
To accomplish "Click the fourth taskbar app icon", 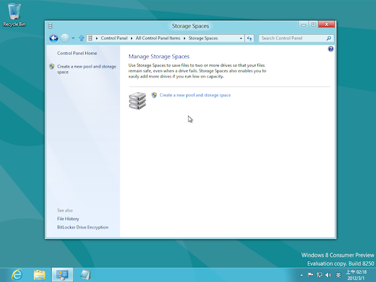I will tap(85, 275).
